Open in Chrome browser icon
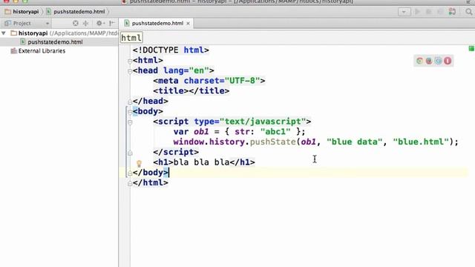Viewport: 475px width, 267px height. tap(419, 61)
